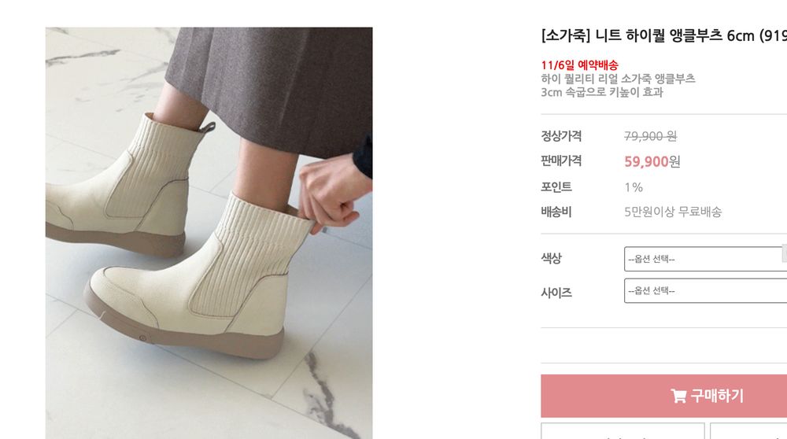Click the 1% 포인트 value
This screenshot has width=787, height=439.
(634, 187)
